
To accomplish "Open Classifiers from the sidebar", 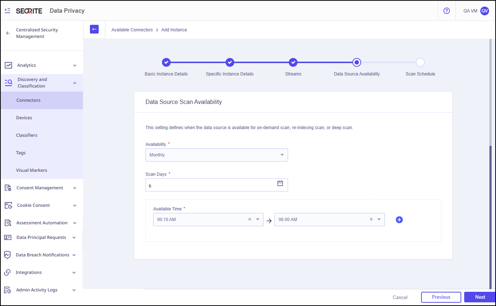I will [x=27, y=135].
